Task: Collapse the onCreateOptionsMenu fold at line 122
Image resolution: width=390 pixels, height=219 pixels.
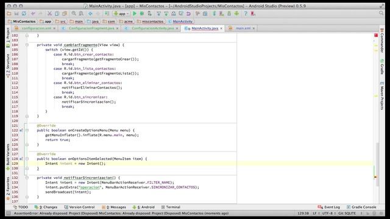Action: (27, 130)
